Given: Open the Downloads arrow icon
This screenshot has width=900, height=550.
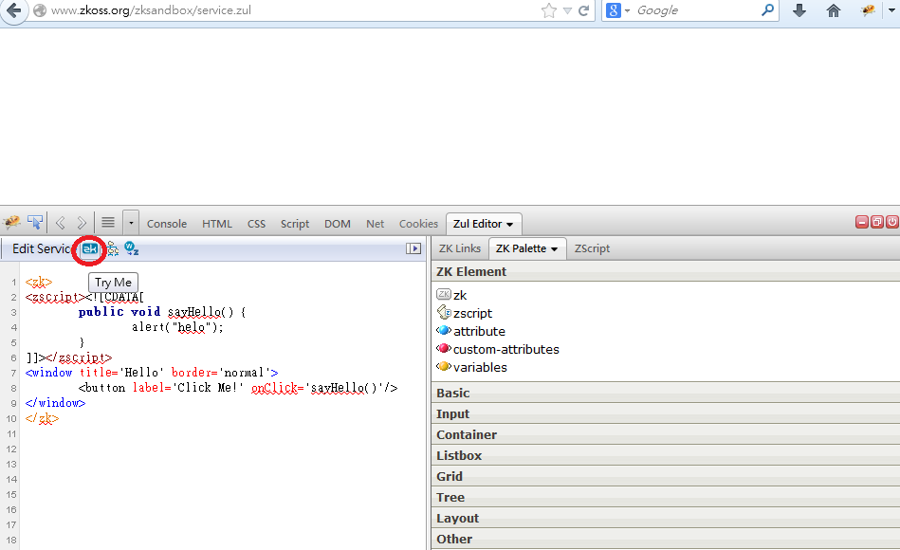Looking at the screenshot, I should click(x=799, y=9).
